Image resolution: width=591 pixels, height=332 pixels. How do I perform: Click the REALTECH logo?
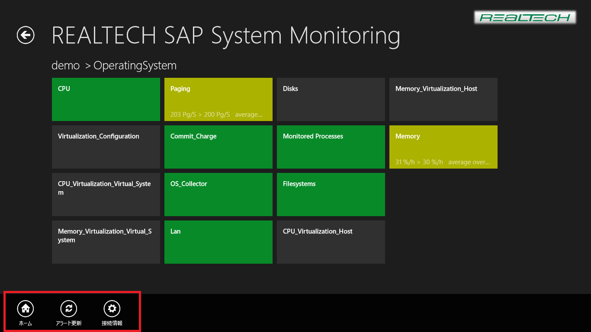click(525, 18)
